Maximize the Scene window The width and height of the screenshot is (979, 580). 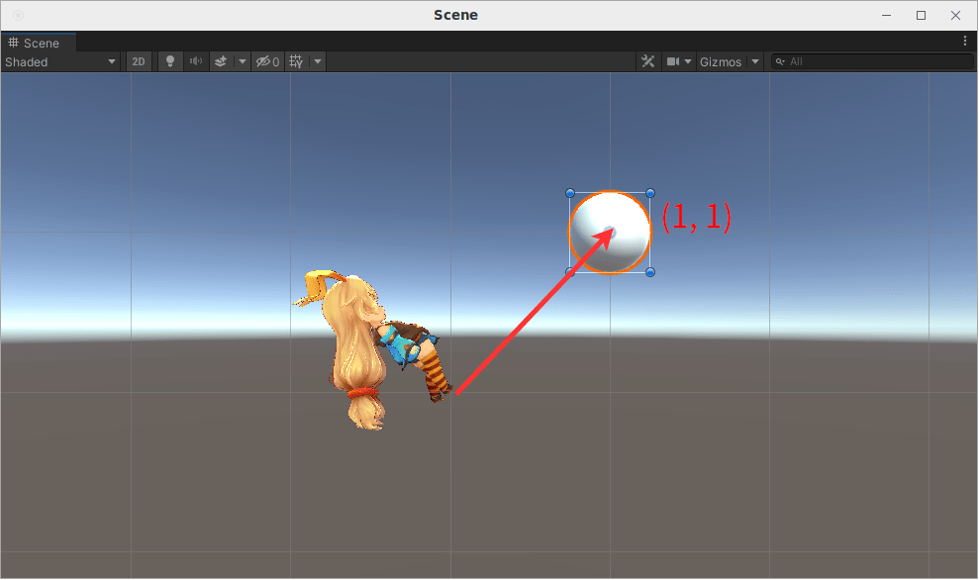point(921,15)
